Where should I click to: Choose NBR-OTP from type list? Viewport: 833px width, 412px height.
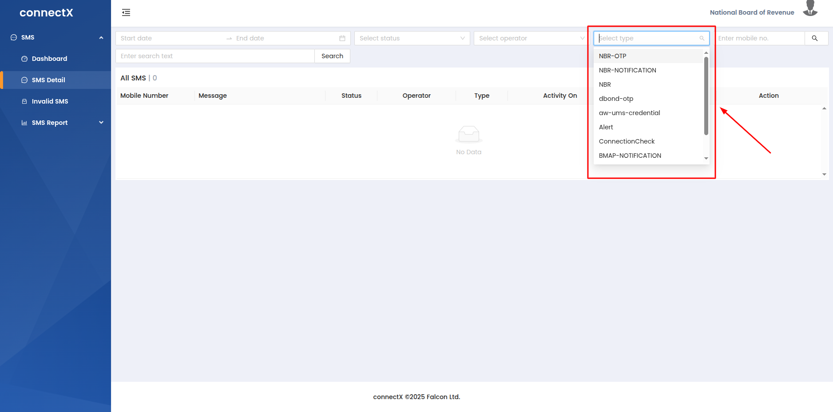coord(612,56)
